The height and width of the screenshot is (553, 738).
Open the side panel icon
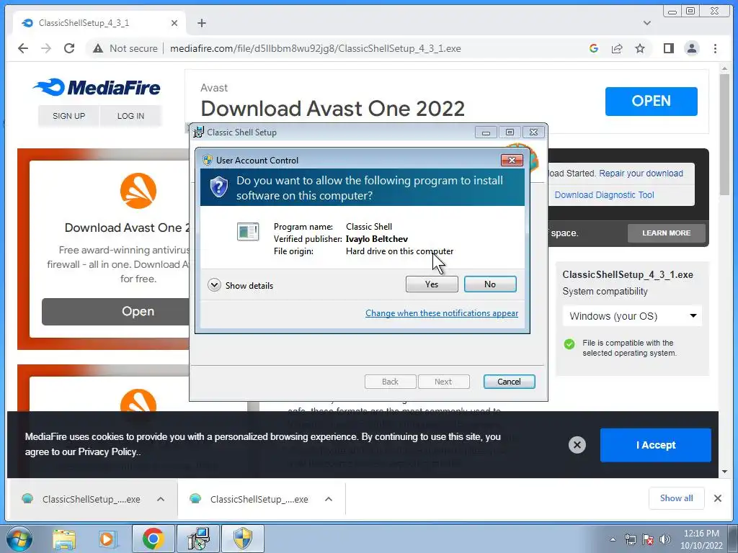(x=668, y=48)
